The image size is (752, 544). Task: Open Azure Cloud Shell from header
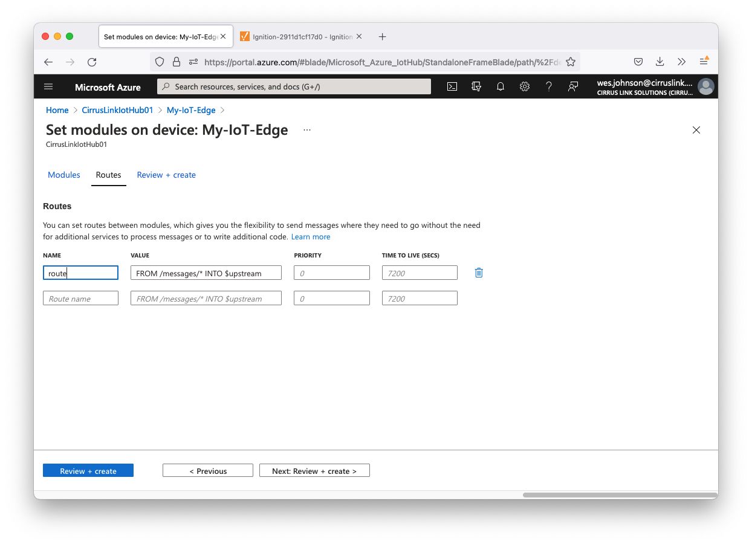pyautogui.click(x=452, y=86)
